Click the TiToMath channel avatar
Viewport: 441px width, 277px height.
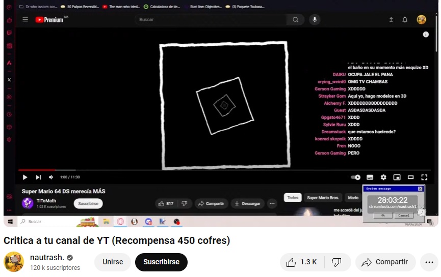[28, 203]
